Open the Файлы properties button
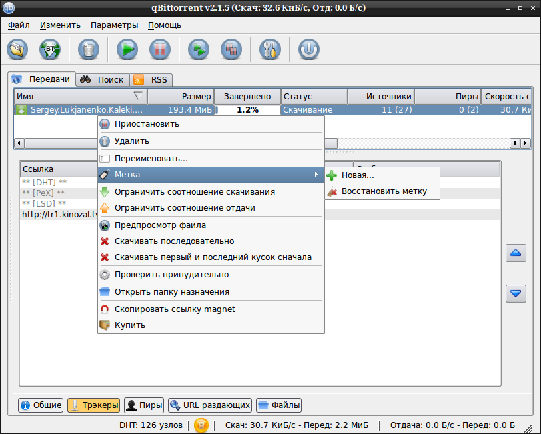 tap(279, 405)
